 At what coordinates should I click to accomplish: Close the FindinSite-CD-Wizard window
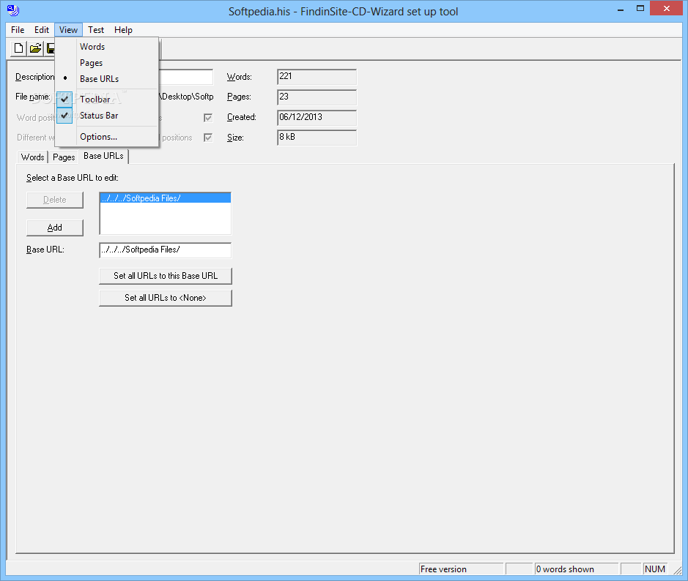pos(666,8)
